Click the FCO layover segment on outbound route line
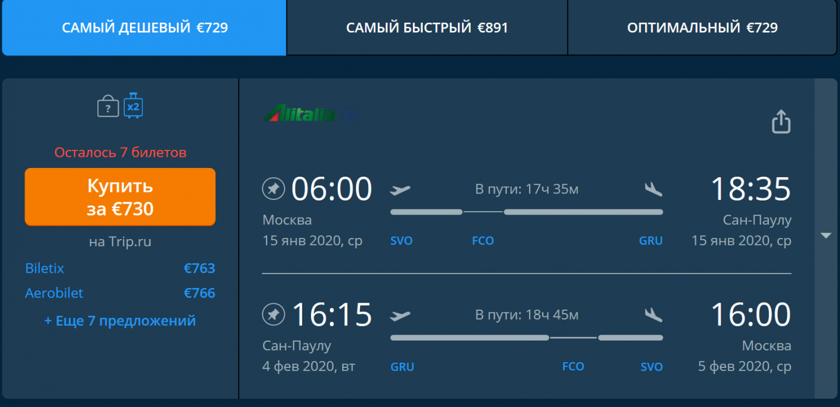 point(483,212)
